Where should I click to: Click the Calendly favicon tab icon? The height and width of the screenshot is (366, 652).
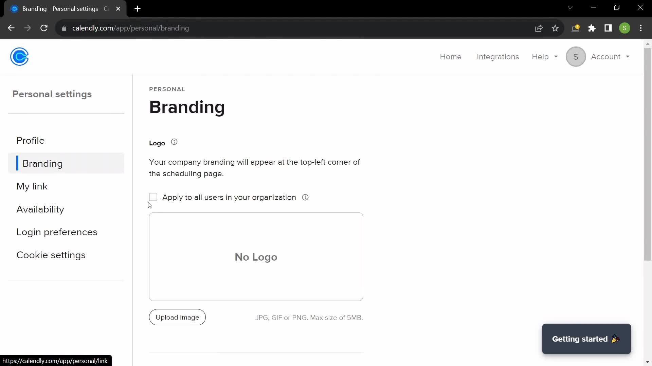(14, 9)
